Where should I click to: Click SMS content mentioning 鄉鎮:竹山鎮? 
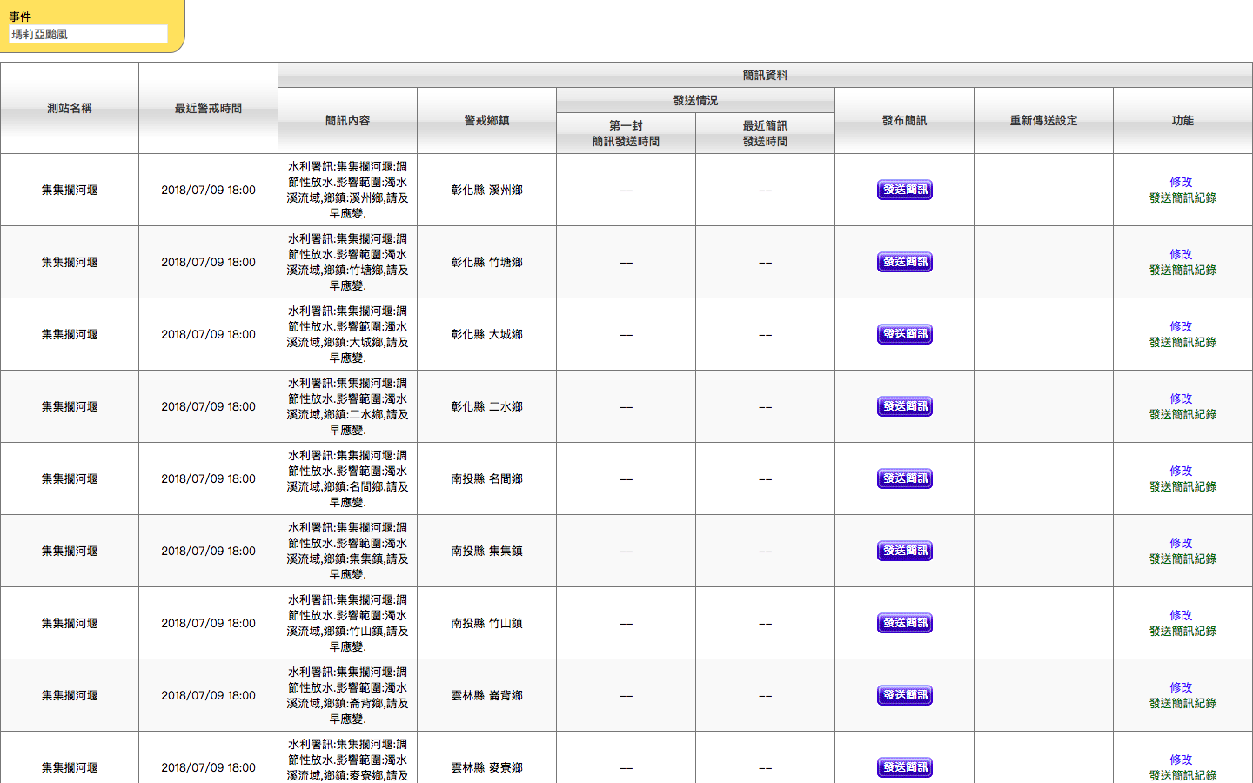(347, 623)
